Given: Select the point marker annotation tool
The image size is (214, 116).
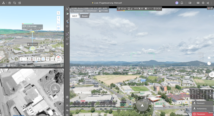Looking at the screenshot, I should pyautogui.click(x=58, y=18).
